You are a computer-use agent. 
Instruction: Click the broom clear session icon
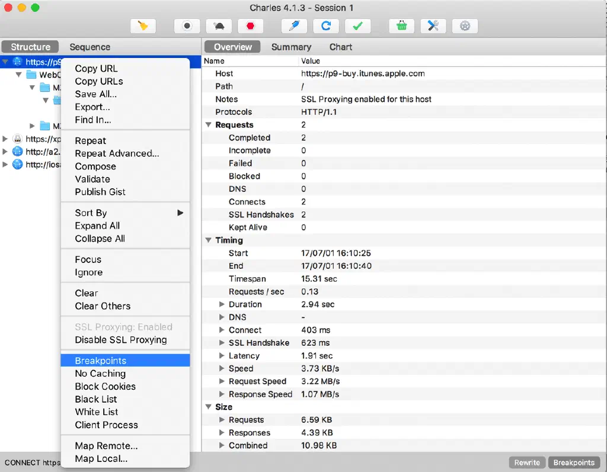click(x=143, y=26)
